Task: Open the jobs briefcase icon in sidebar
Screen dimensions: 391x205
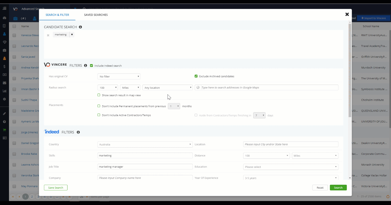Action: click(x=4, y=50)
